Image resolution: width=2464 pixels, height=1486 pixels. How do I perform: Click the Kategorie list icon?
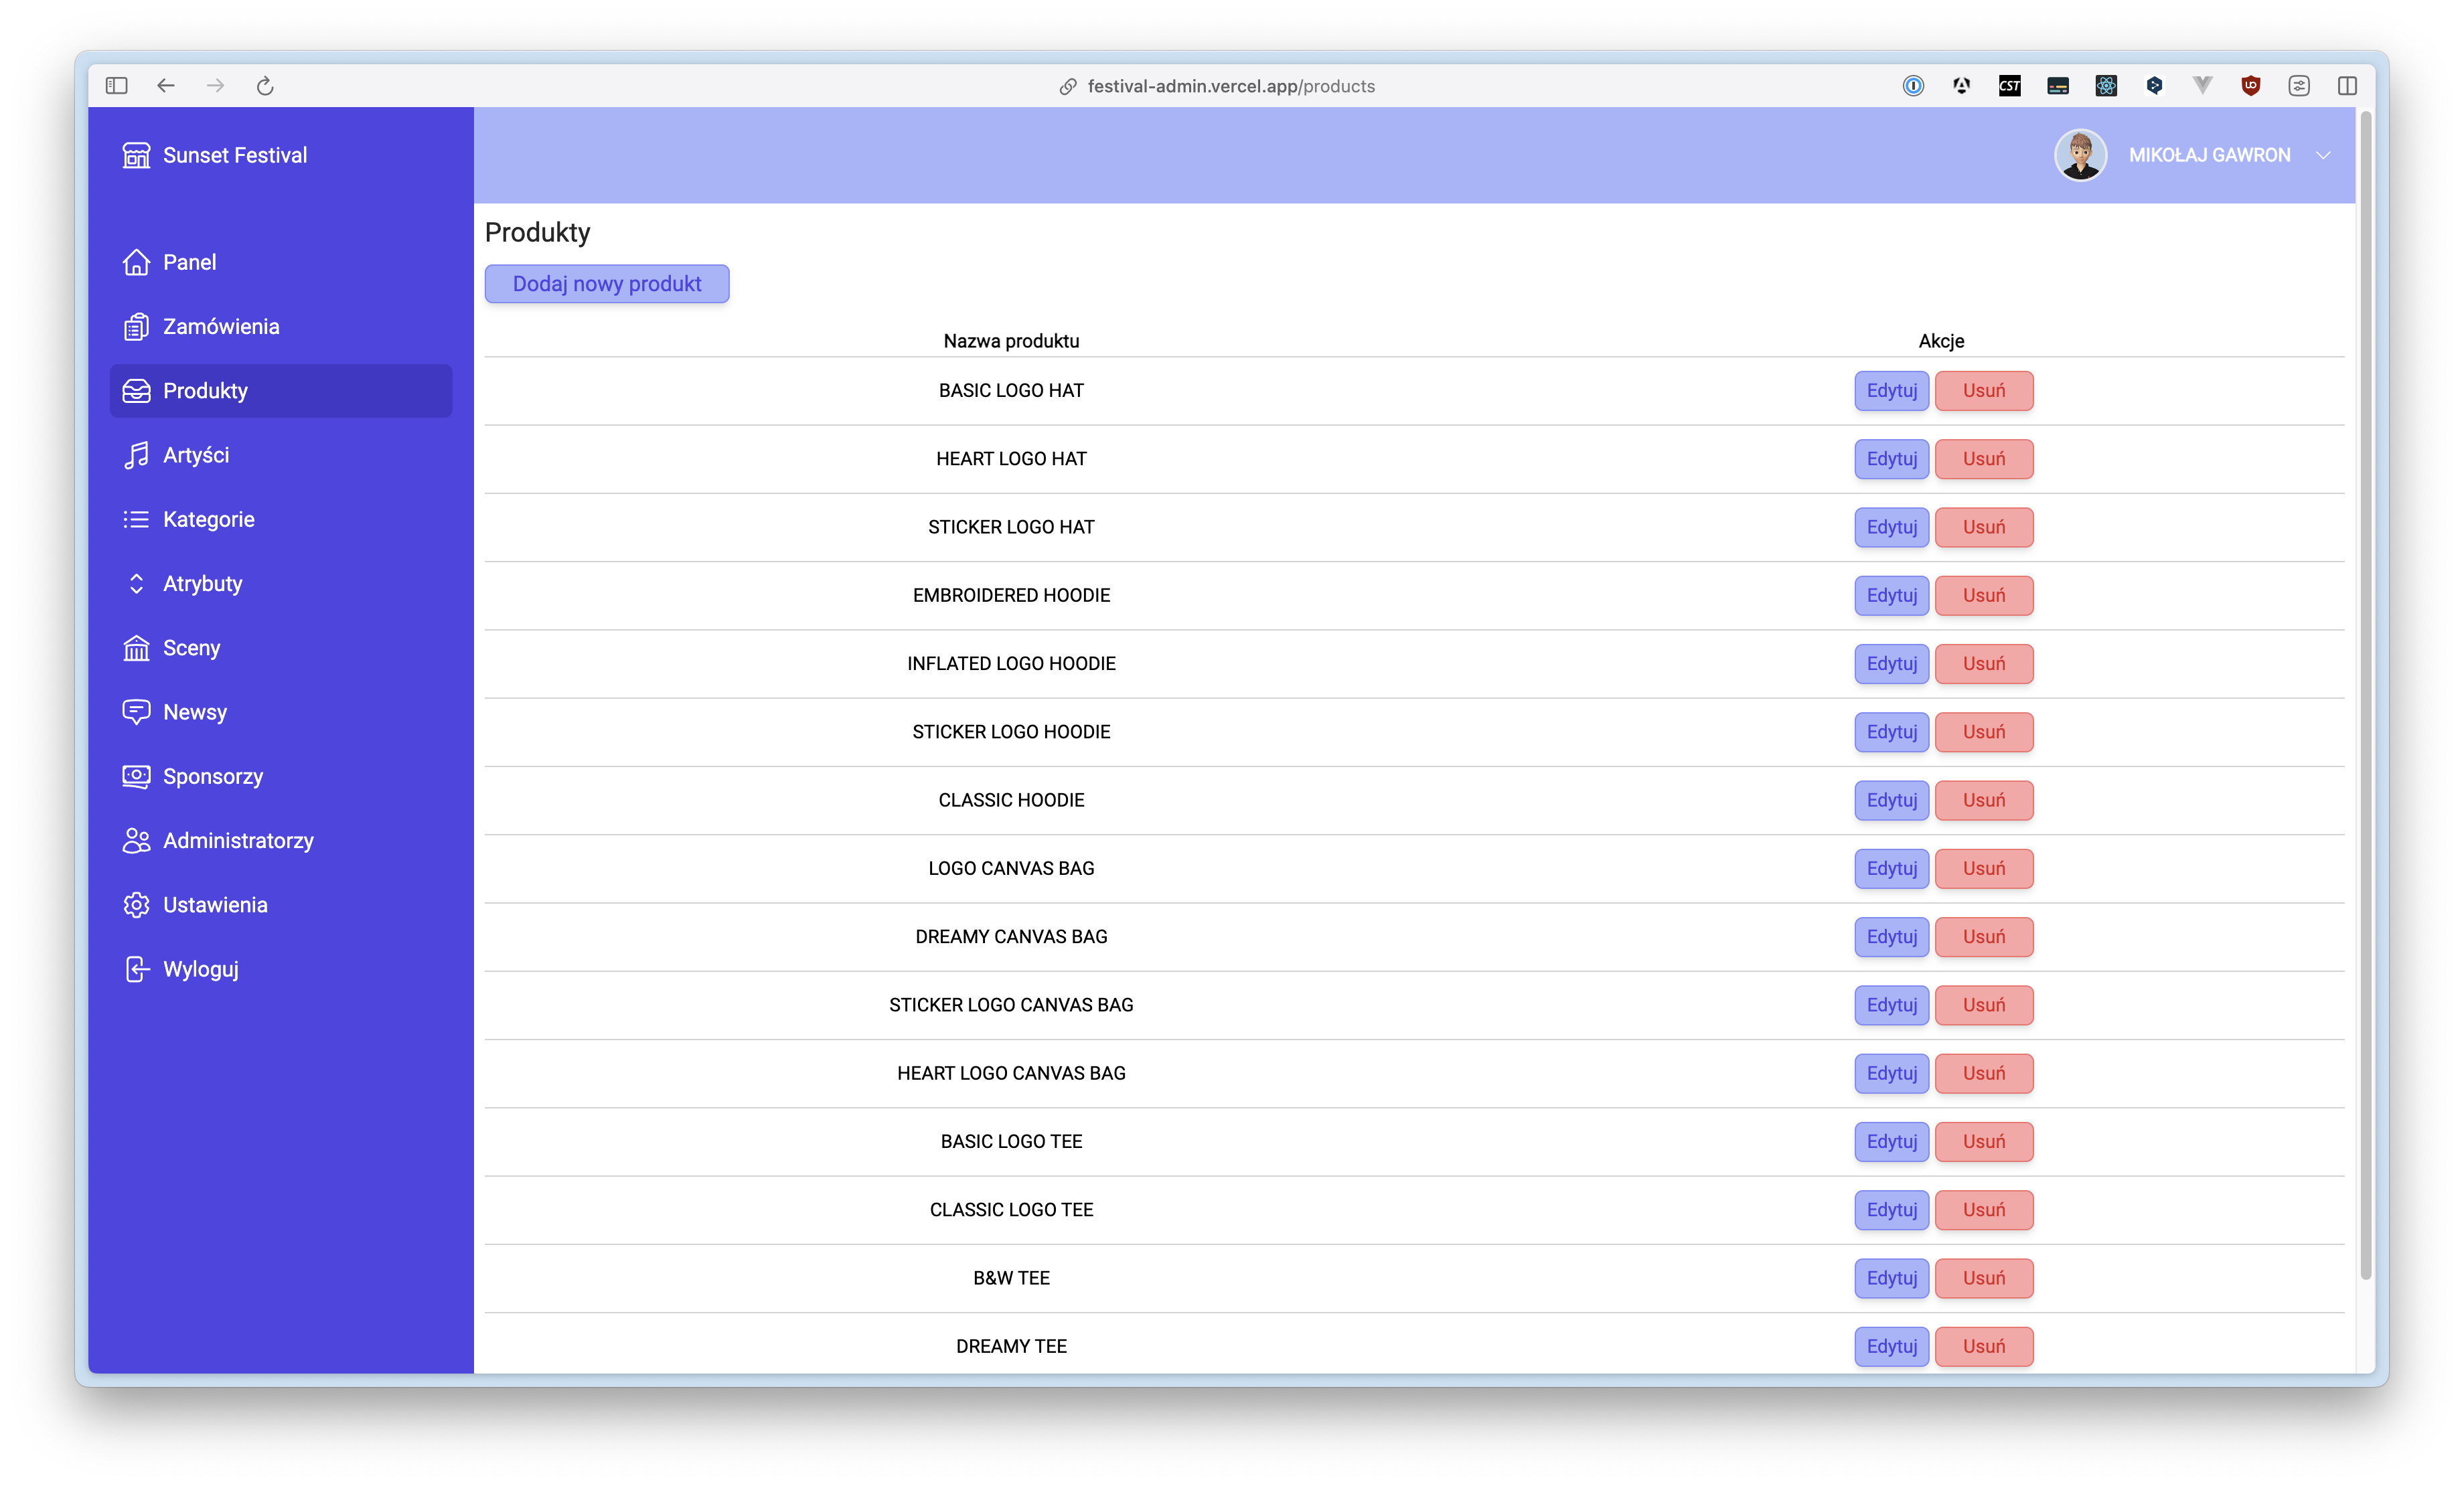coord(136,519)
